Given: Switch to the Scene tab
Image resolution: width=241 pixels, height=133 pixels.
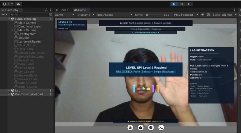Looking at the screenshot, I should tap(62, 10).
